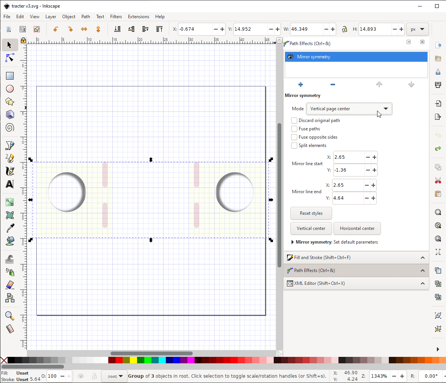
Task: Add a new path effect with plus icon
Action: (x=301, y=84)
